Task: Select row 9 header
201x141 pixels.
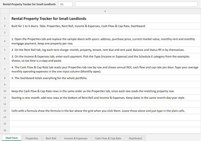Action: (x=5, y=84)
